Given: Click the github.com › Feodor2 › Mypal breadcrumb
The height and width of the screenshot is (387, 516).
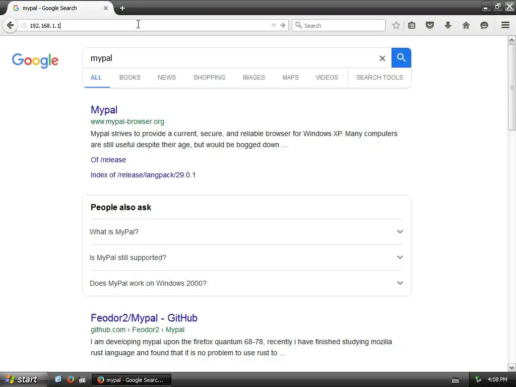Looking at the screenshot, I should [x=138, y=330].
